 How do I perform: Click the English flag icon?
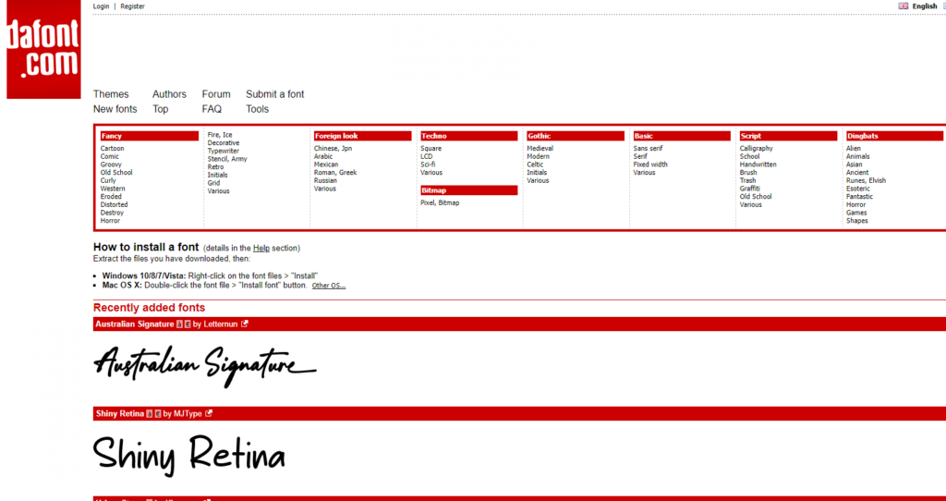coord(904,6)
